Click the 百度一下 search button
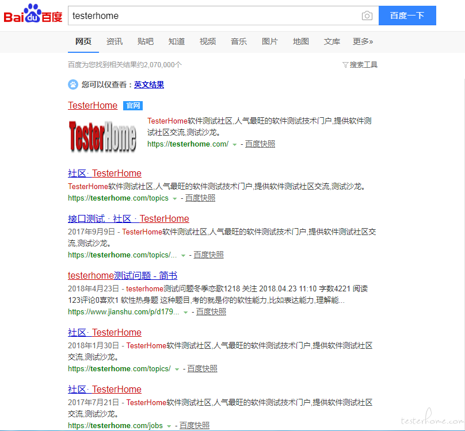This screenshot has height=431, width=465. (x=407, y=16)
